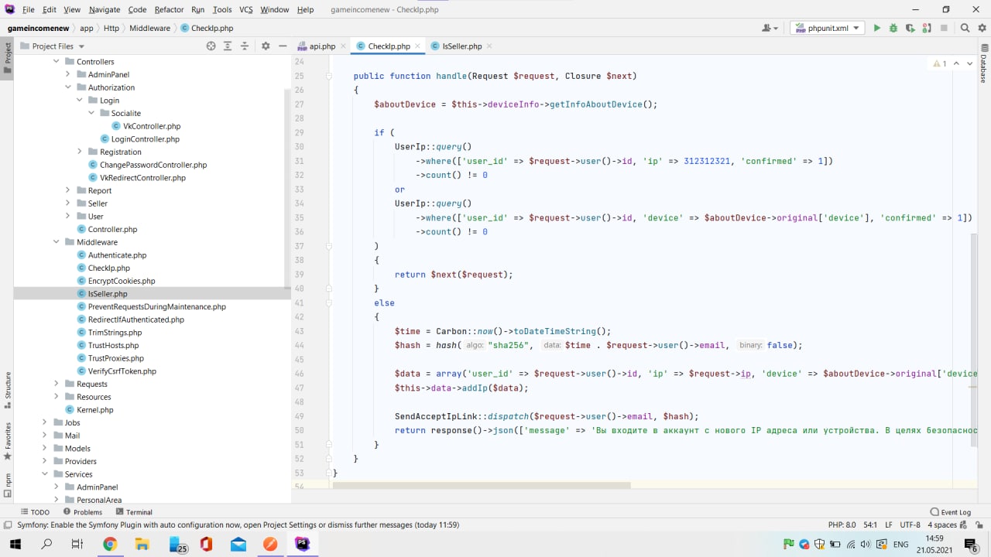Open Authenticate.php in project tree

coord(117,255)
